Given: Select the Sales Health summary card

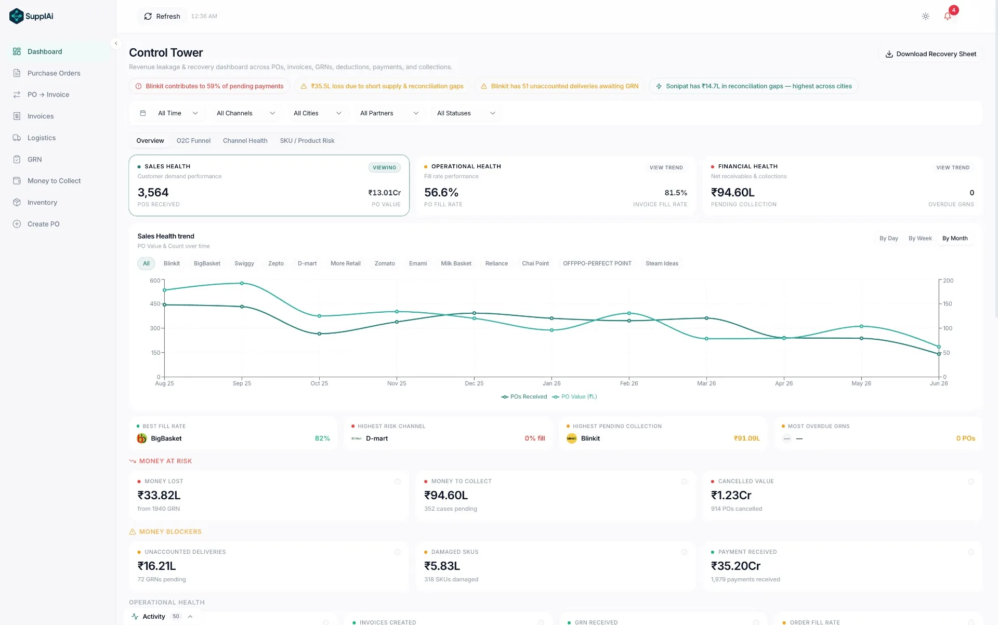Looking at the screenshot, I should pyautogui.click(x=269, y=185).
